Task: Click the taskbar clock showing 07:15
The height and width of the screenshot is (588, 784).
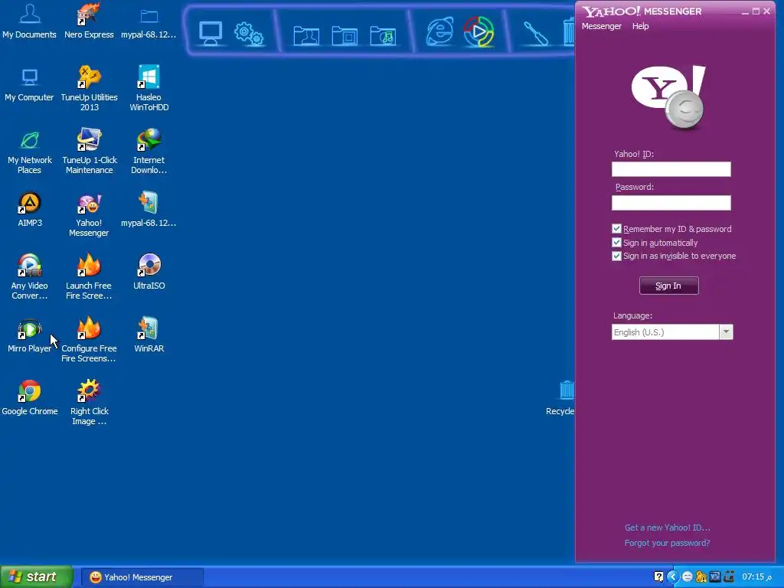Action: click(756, 577)
